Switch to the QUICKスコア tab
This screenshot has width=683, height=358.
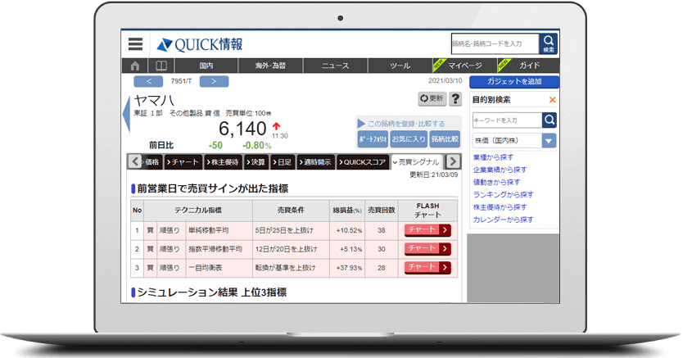pos(363,162)
